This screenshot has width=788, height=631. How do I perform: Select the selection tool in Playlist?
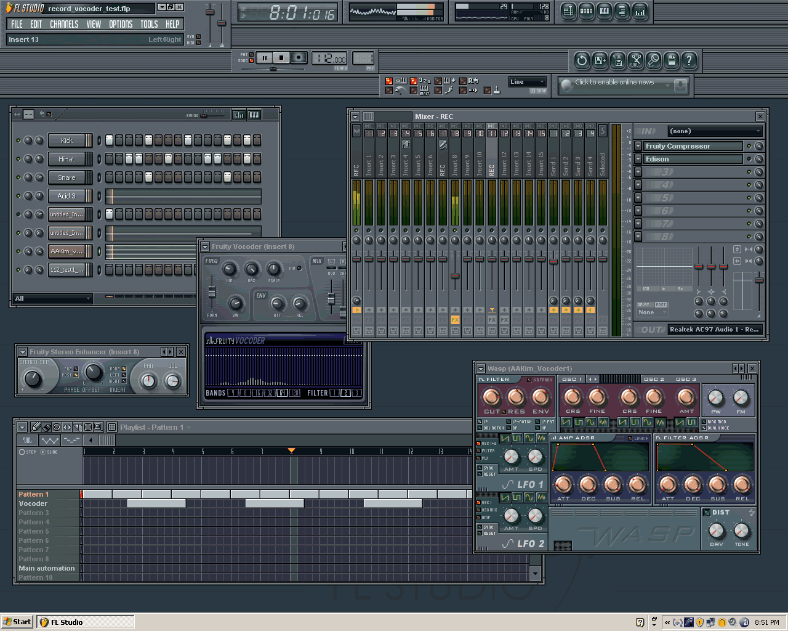tap(87, 427)
